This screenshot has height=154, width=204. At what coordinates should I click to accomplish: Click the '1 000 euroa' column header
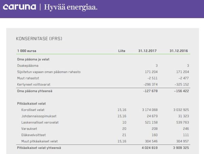tap(27, 51)
